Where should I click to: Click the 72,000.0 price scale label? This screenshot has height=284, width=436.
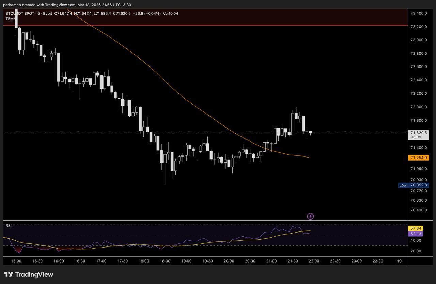(419, 107)
